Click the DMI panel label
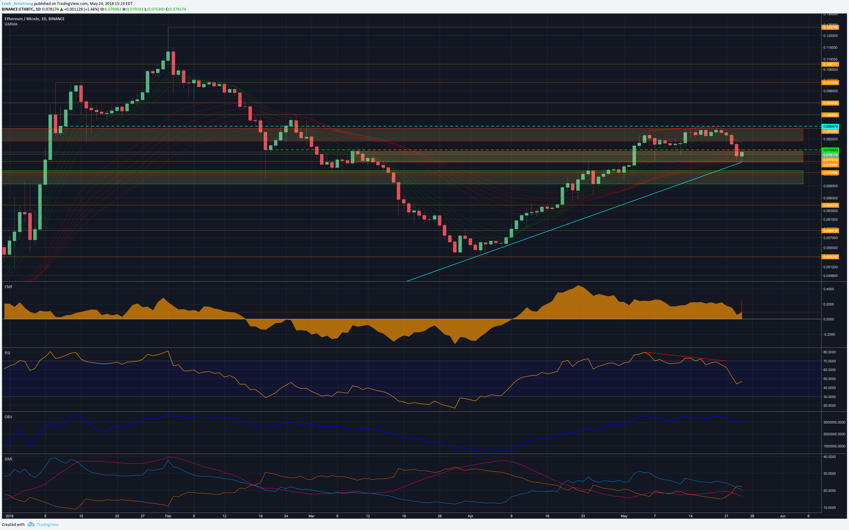The width and height of the screenshot is (849, 530). pos(8,459)
